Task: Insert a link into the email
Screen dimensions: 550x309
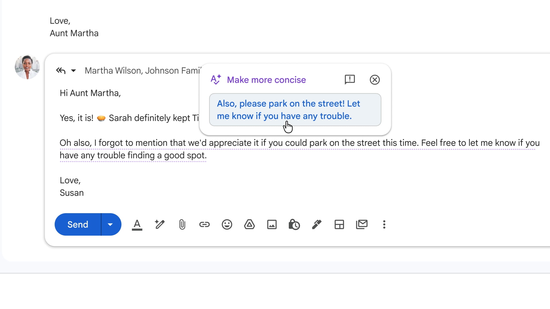Action: (204, 224)
